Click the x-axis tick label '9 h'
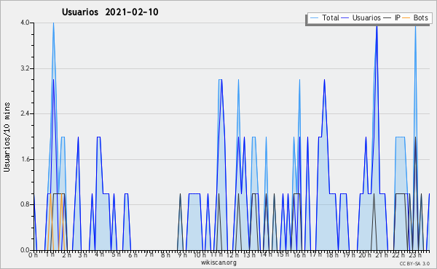 (183, 255)
